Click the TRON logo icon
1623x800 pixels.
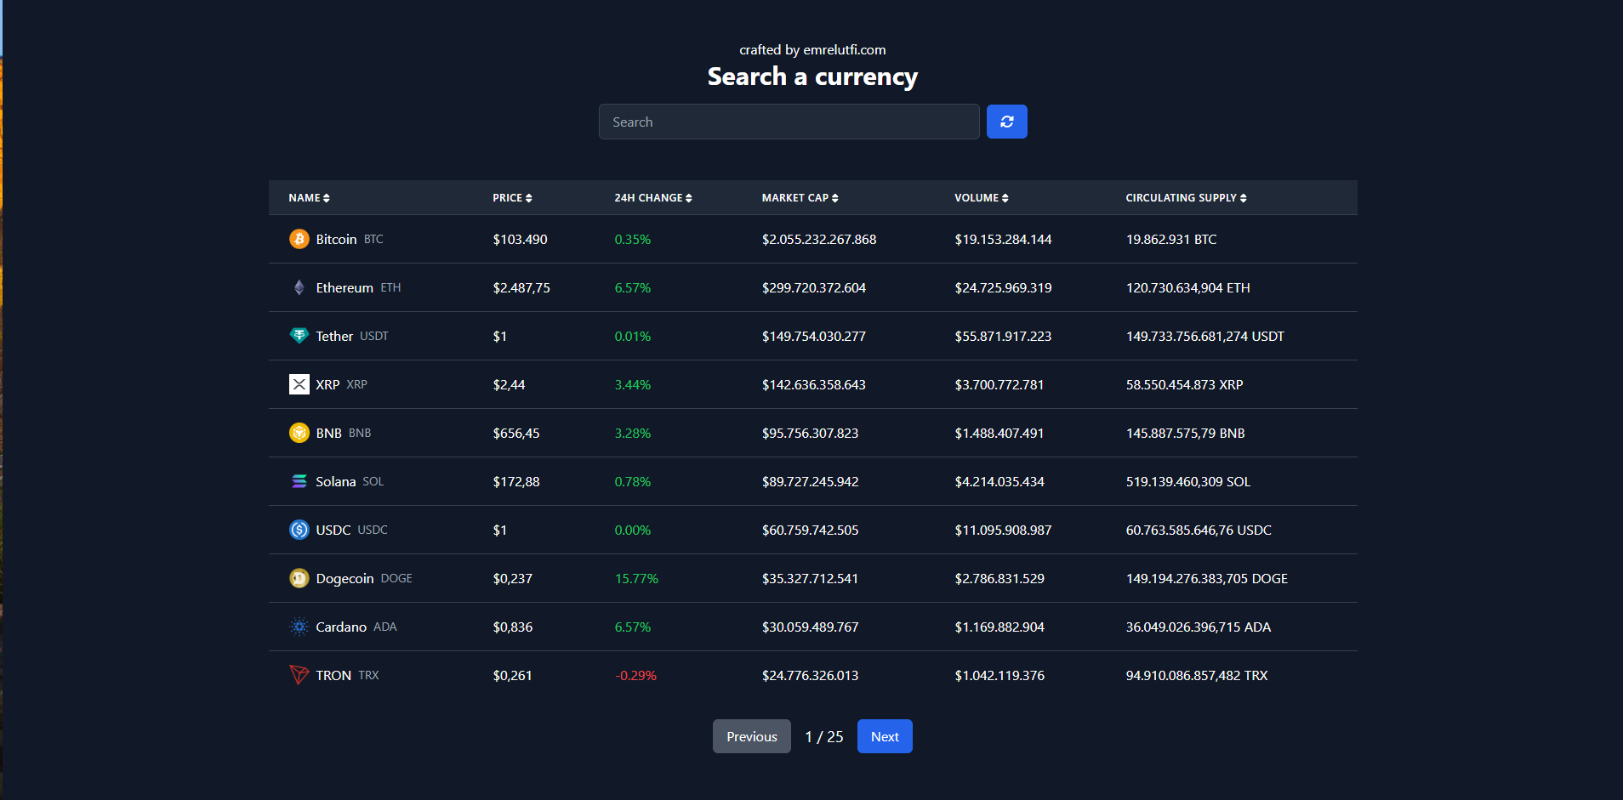click(x=299, y=675)
